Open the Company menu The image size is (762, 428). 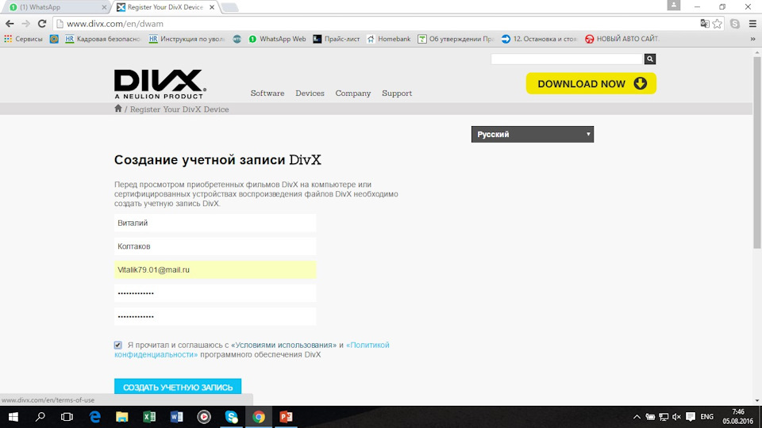[x=352, y=94]
